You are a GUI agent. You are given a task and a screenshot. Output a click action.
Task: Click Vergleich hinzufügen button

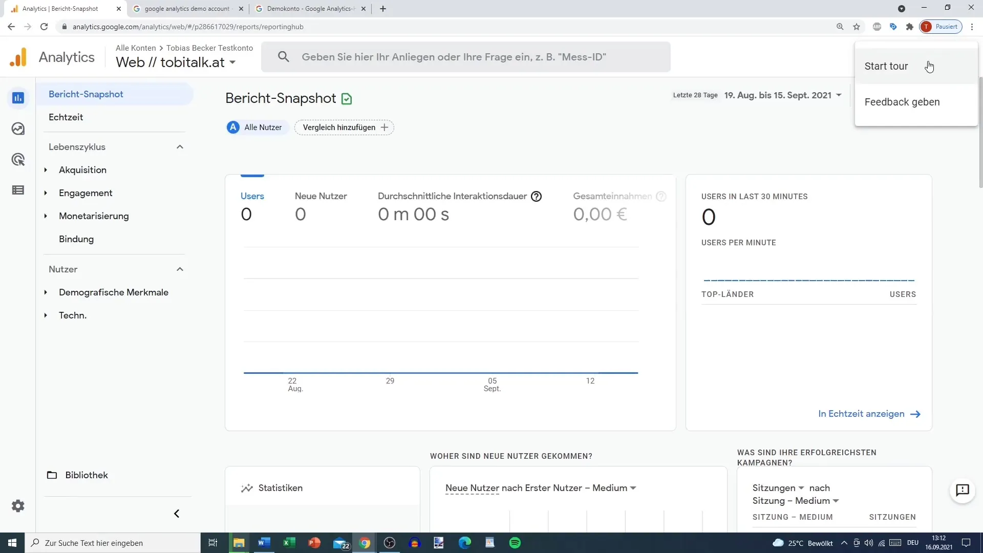coord(345,127)
